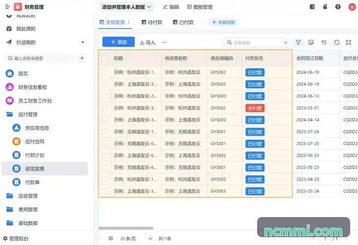The width and height of the screenshot is (358, 245).
Task: Click the horizontal table scrollbar
Action: (x=126, y=228)
